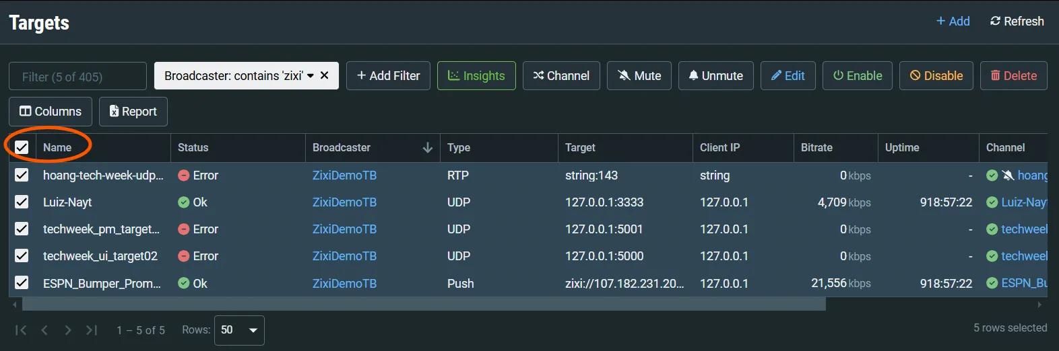Uncheck the techweek_ui_target02 row checkbox
The height and width of the screenshot is (351, 1059).
[22, 256]
